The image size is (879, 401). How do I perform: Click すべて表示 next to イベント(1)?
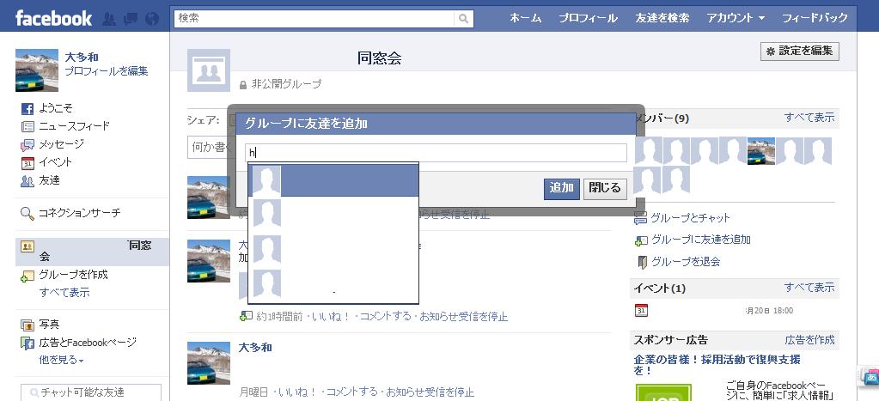tap(809, 288)
